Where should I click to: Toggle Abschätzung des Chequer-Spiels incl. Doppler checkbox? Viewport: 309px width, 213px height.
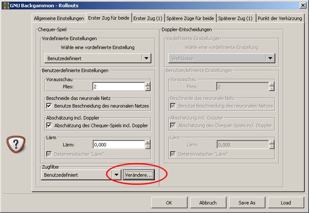point(49,125)
